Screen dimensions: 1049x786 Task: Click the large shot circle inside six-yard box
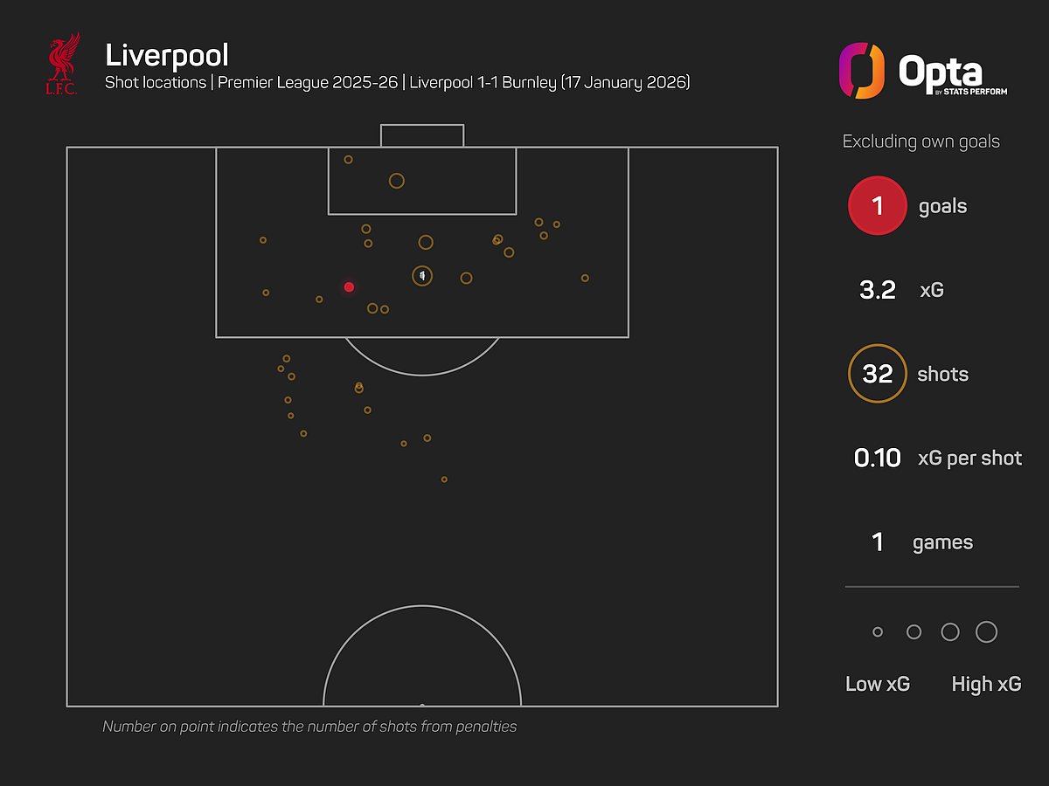coord(397,181)
